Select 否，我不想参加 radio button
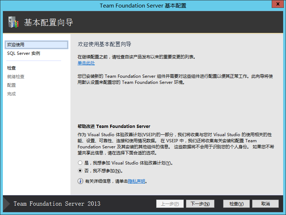The width and height of the screenshot is (286, 215). point(80,171)
